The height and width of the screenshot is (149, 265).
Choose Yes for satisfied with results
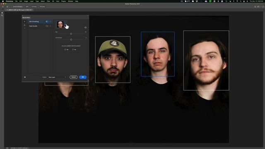pos(66,50)
